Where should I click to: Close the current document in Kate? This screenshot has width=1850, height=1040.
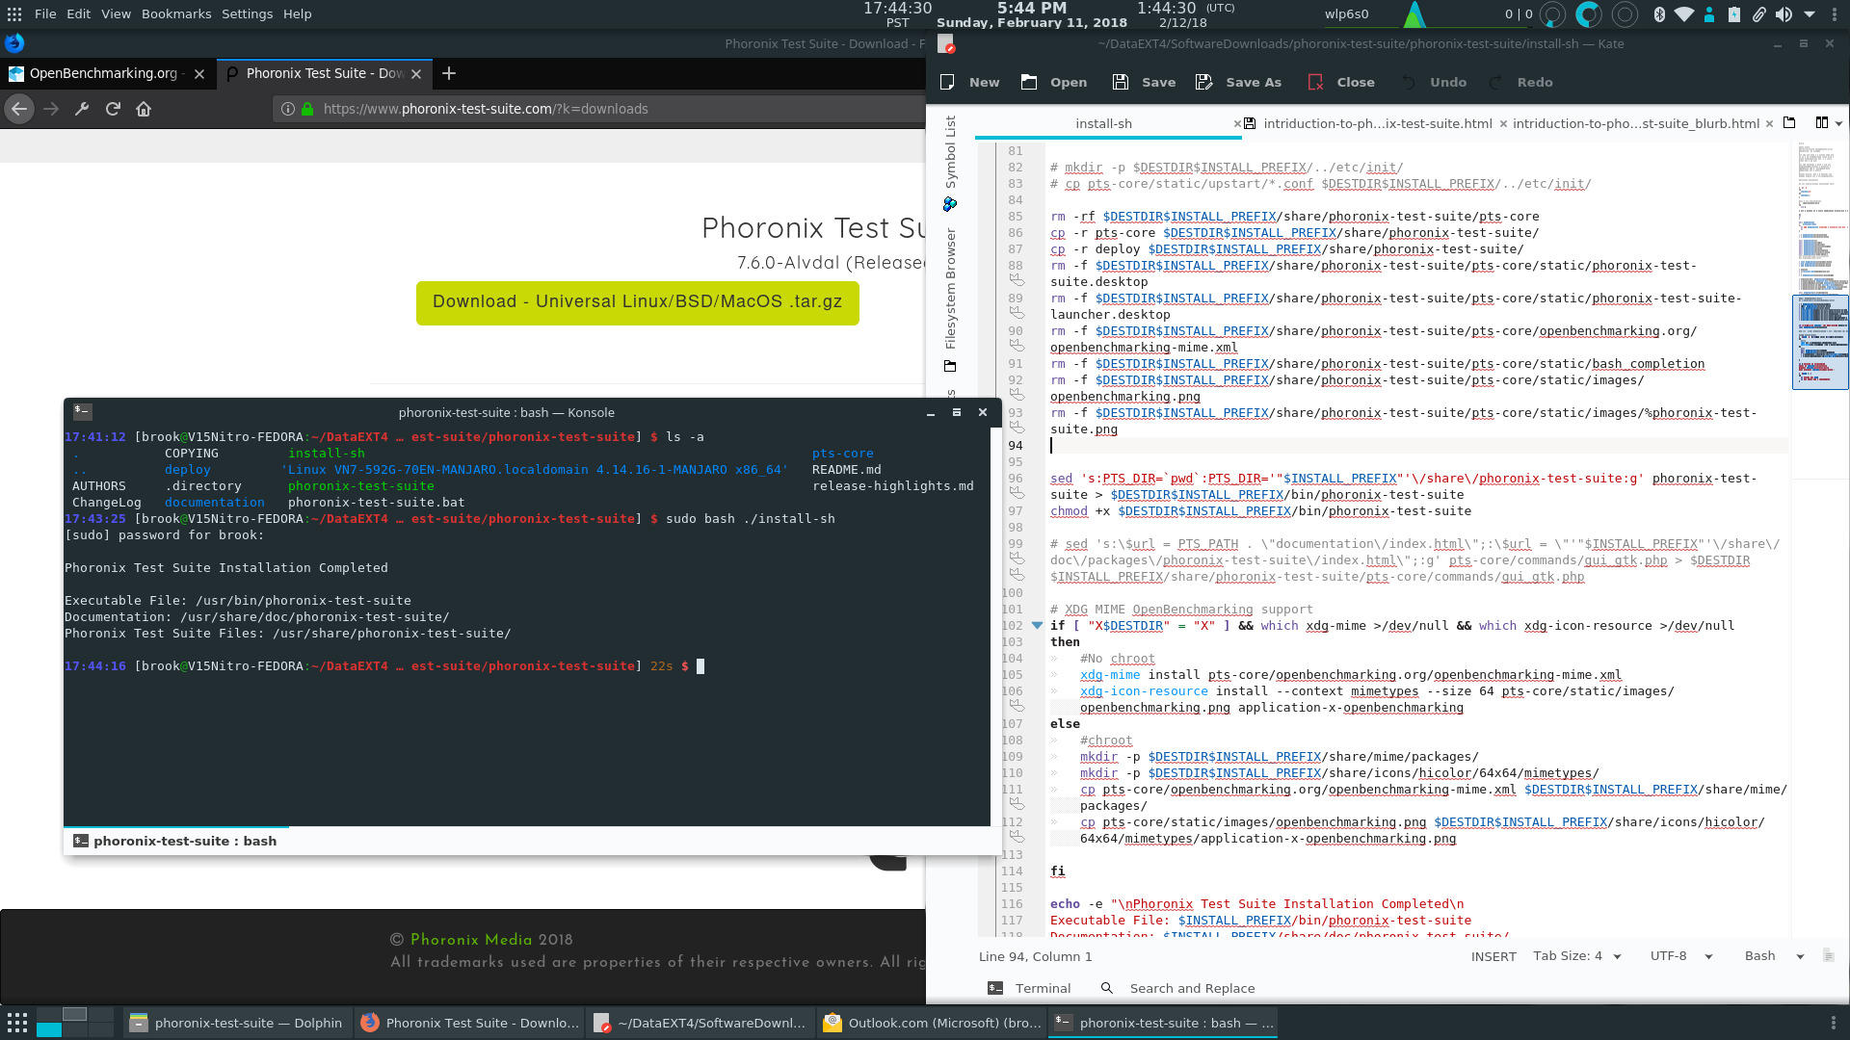1341,82
